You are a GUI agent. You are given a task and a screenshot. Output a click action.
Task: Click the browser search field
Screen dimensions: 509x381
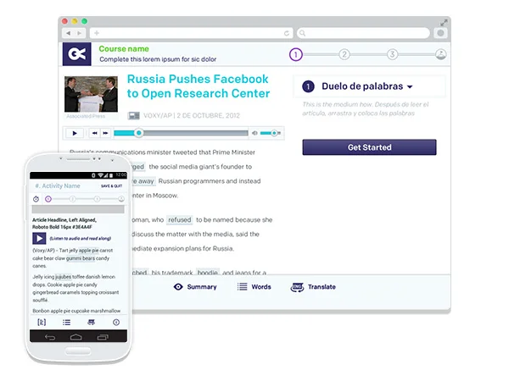[x=364, y=33]
